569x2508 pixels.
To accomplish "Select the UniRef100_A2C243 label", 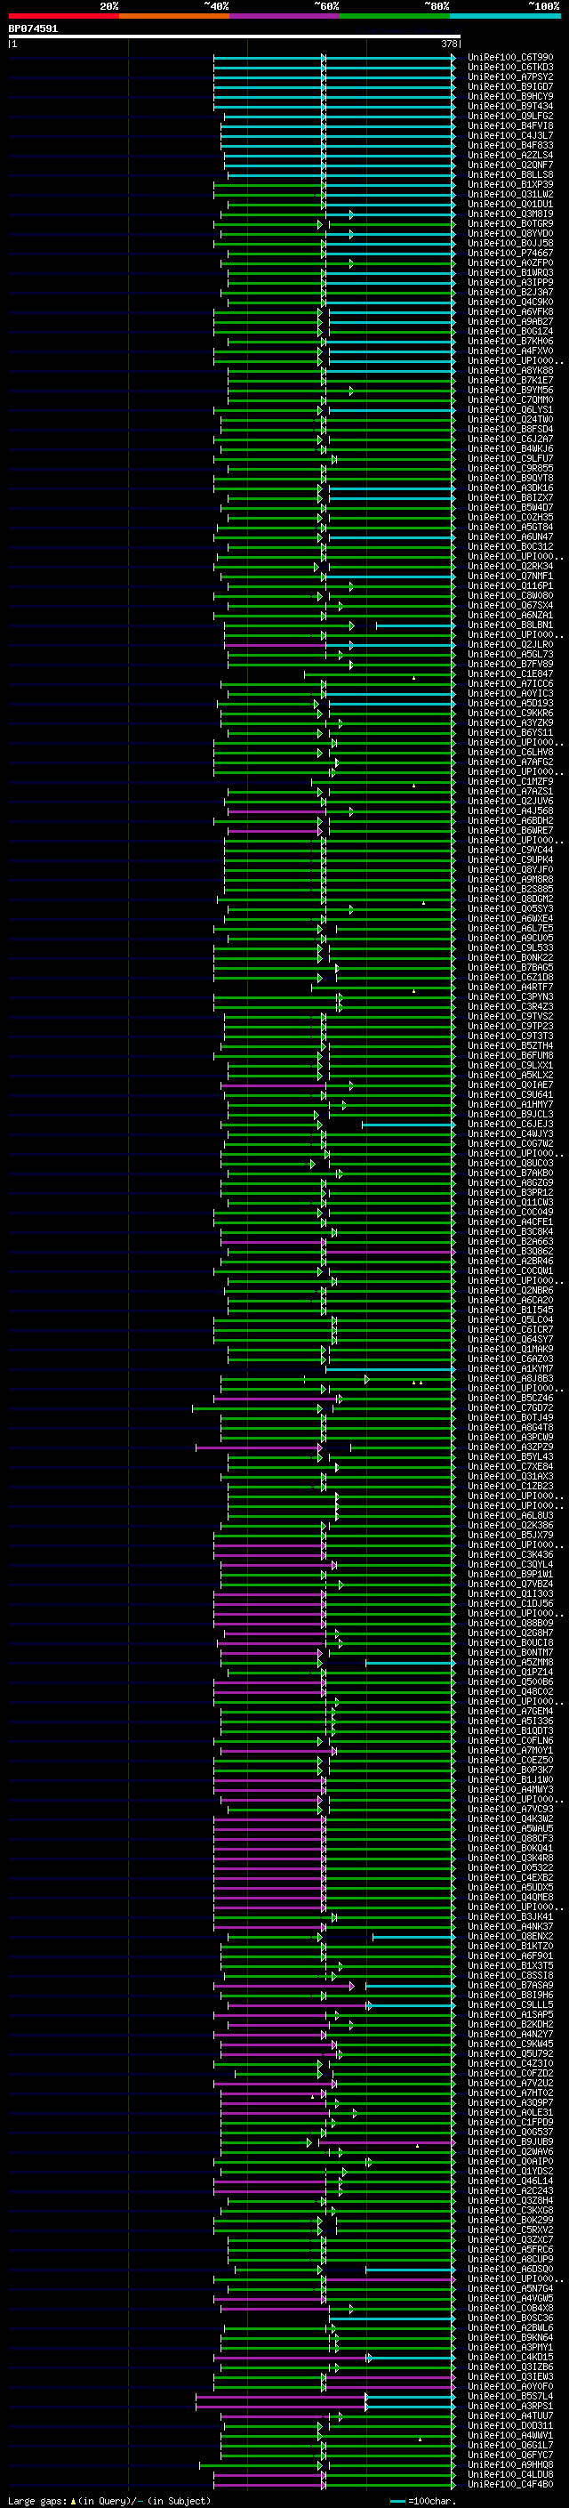I will pyautogui.click(x=510, y=2190).
